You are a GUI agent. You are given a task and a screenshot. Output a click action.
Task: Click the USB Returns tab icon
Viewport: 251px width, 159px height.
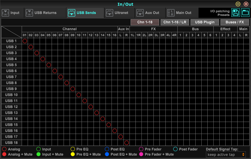click(x=29, y=13)
